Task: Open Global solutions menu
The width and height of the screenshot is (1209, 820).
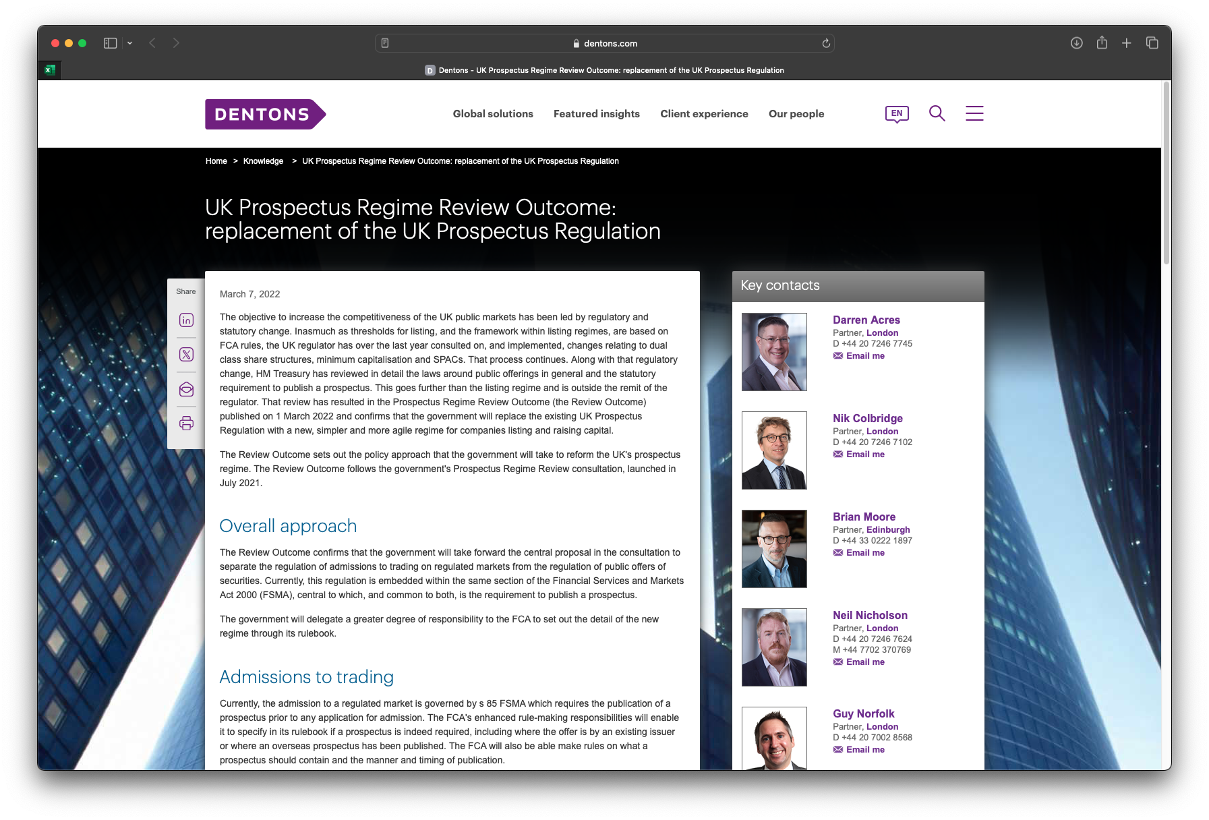Action: tap(493, 114)
